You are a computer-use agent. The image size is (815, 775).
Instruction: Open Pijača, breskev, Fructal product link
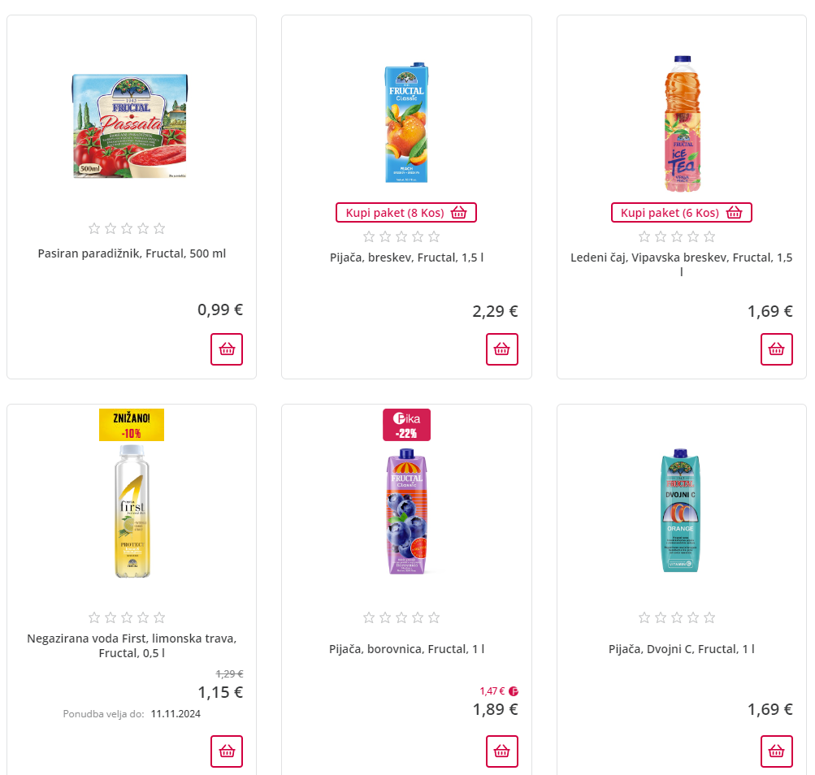click(x=406, y=258)
